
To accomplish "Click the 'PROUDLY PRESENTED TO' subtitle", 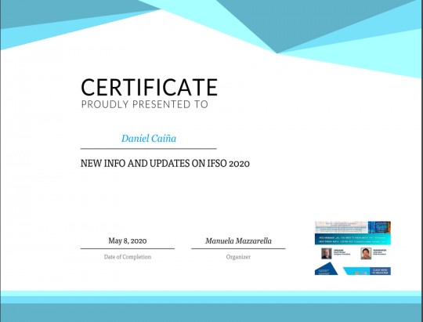I will point(145,104).
